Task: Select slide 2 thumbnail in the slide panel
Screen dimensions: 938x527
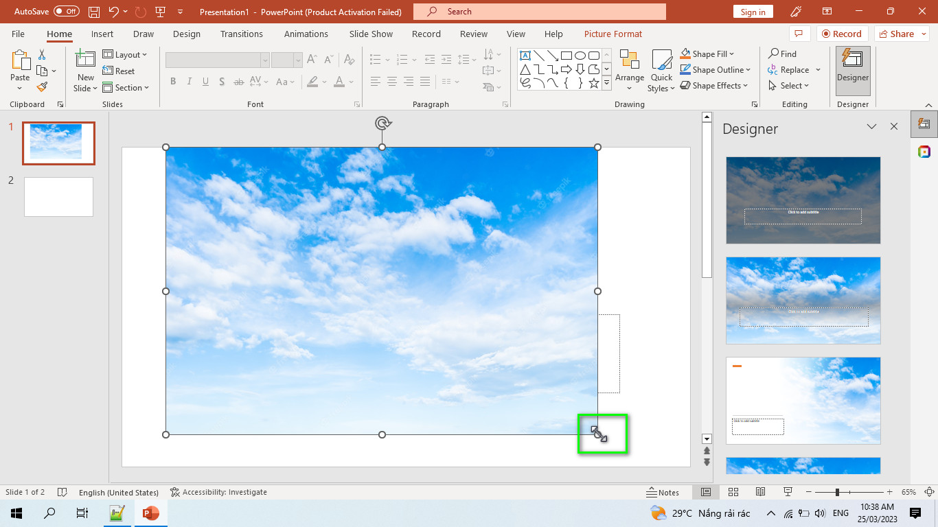Action: pyautogui.click(x=58, y=197)
